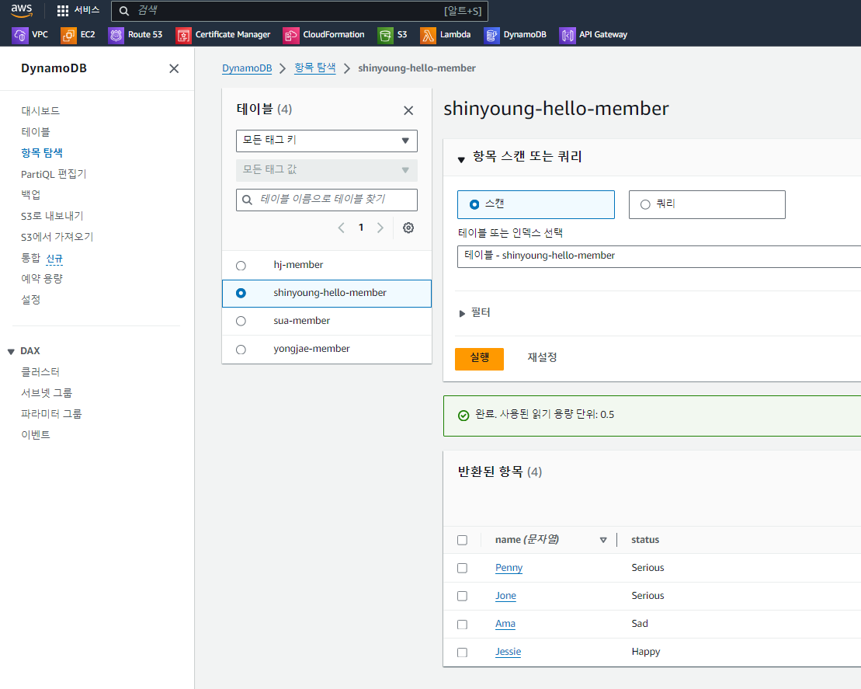Select the shinyoung-hello-member table radio button
861x689 pixels.
click(x=241, y=294)
